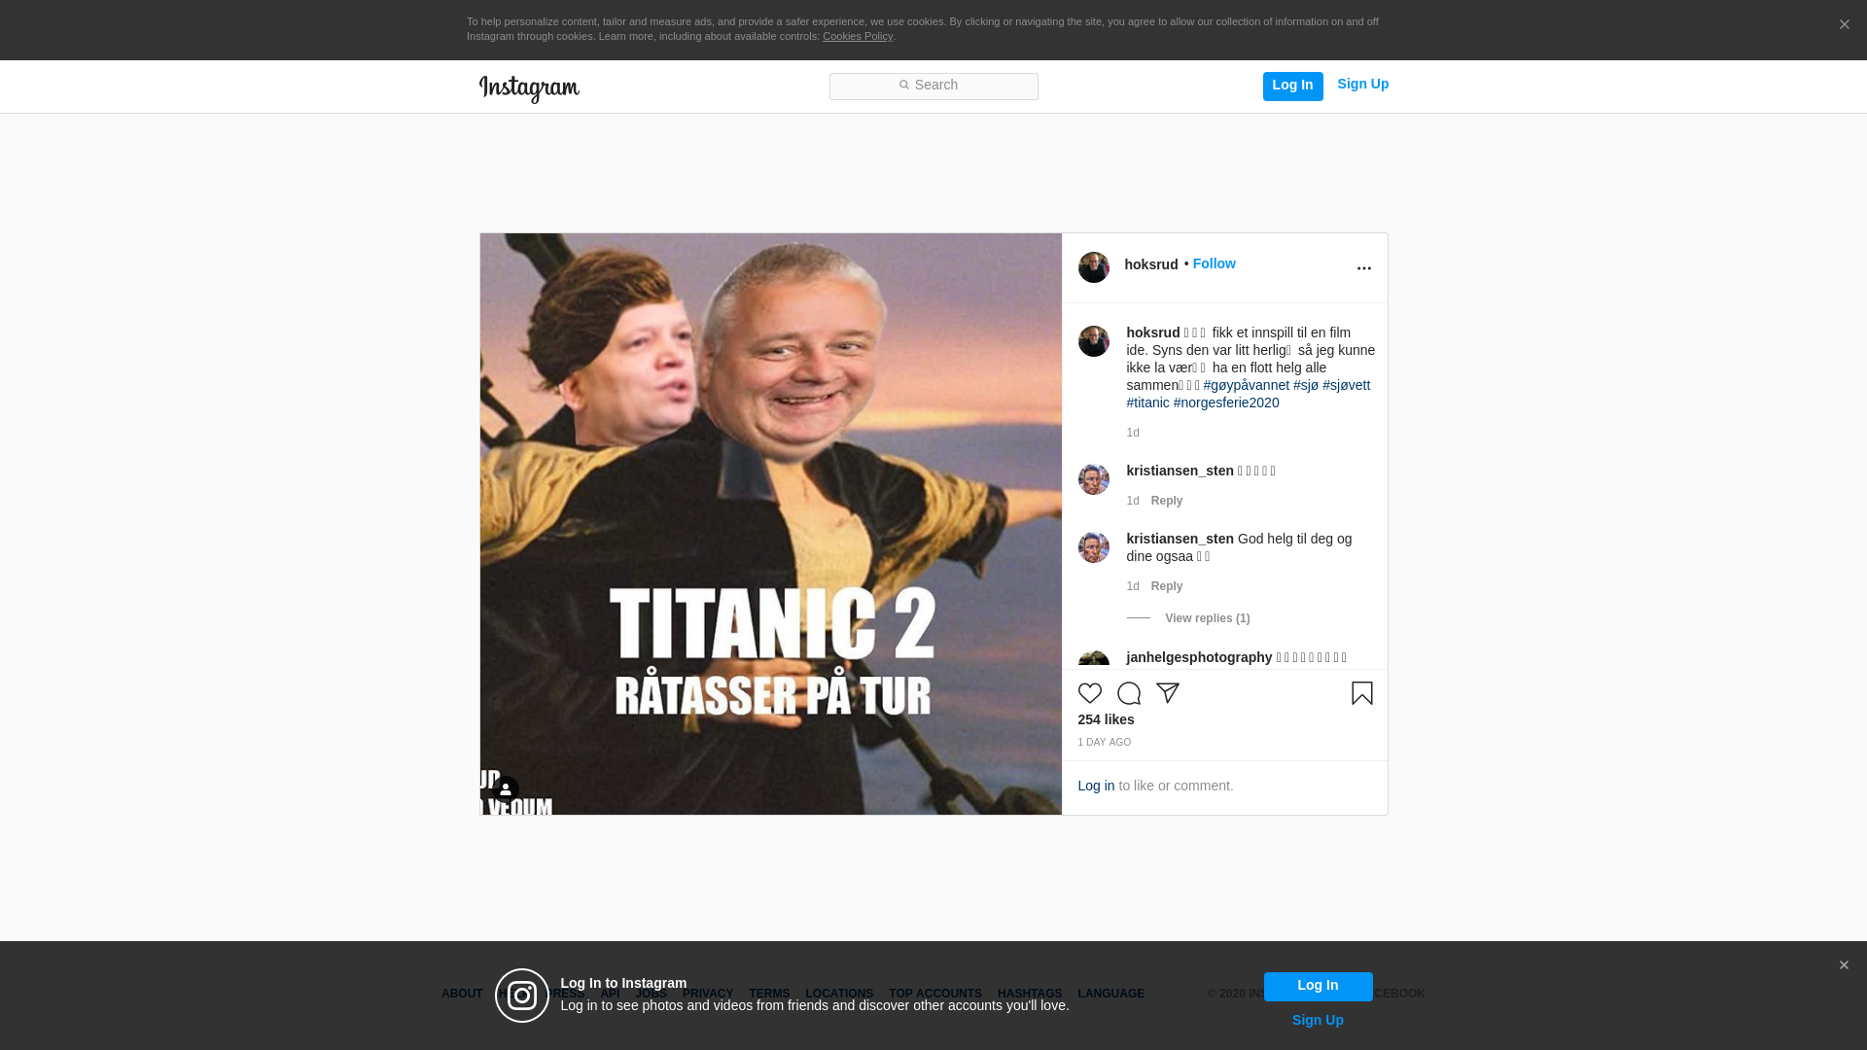Viewport: 1867px width, 1050px height.
Task: Click the caption's 1d timestamp
Action: point(1133,433)
